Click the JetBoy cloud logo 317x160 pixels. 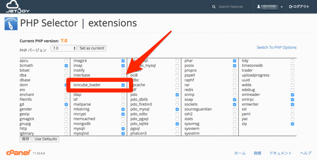pos(14,6)
